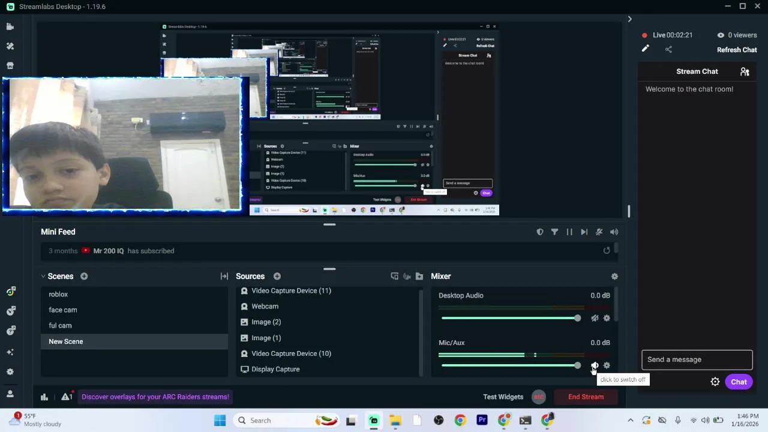Open the notifications alert icon in footer
This screenshot has width=768, height=432.
67,397
